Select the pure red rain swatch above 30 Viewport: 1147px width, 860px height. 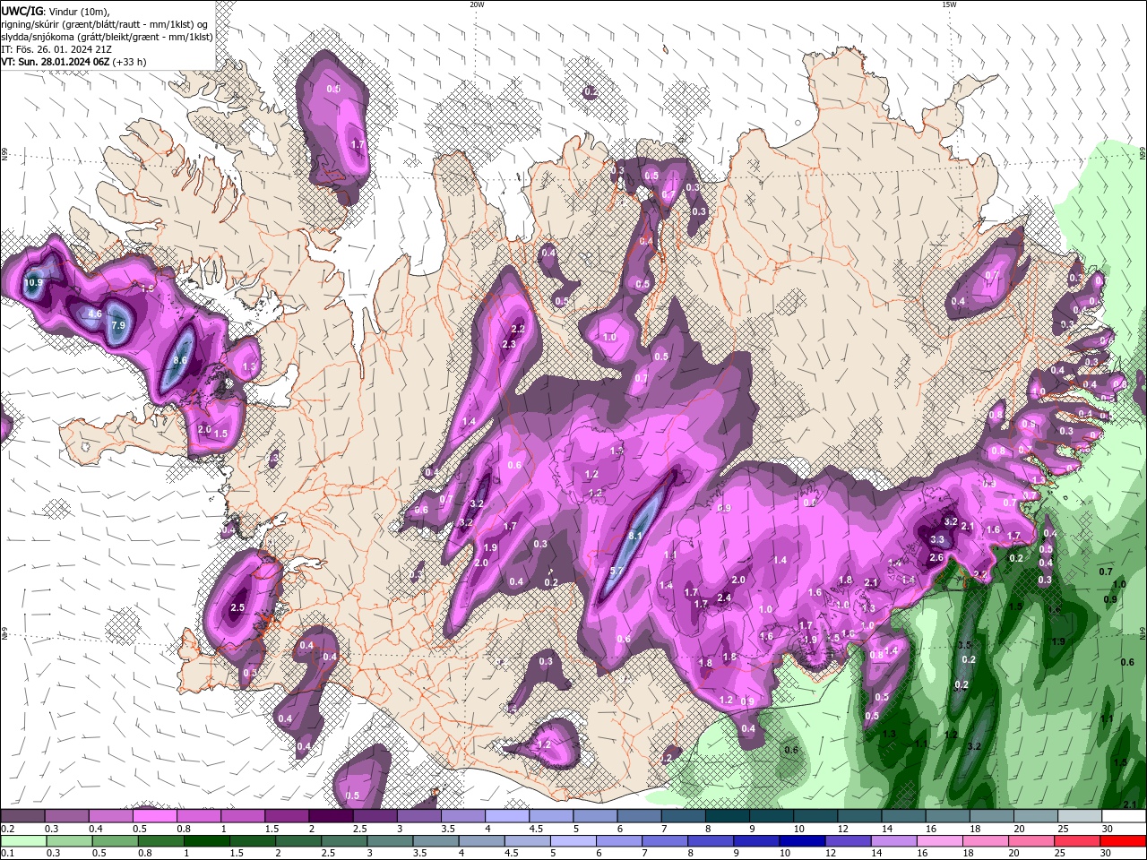point(1124,841)
